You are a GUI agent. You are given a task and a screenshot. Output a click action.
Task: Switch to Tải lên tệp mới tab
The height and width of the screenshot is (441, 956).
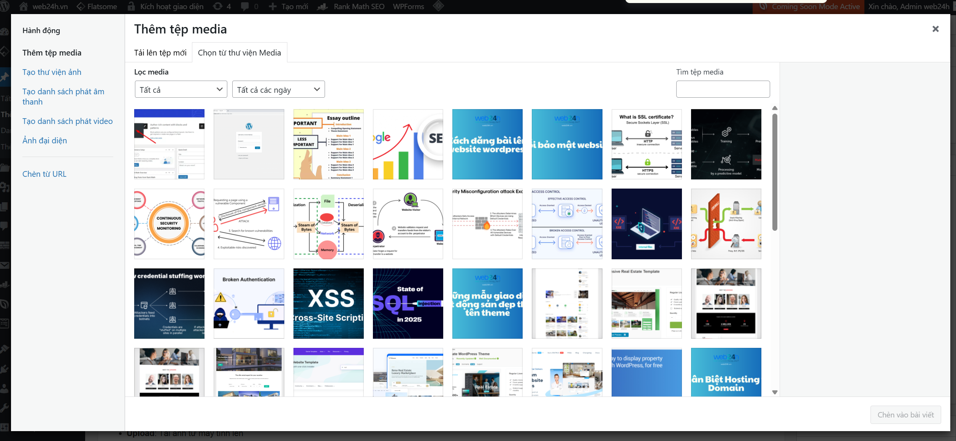point(160,53)
